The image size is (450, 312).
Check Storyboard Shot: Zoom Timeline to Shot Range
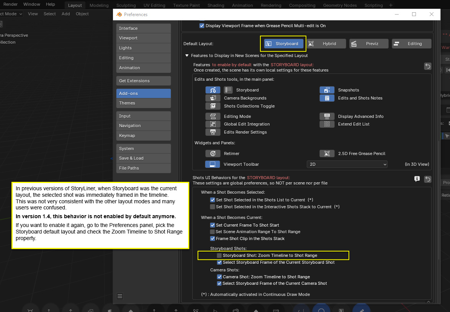coord(219,255)
